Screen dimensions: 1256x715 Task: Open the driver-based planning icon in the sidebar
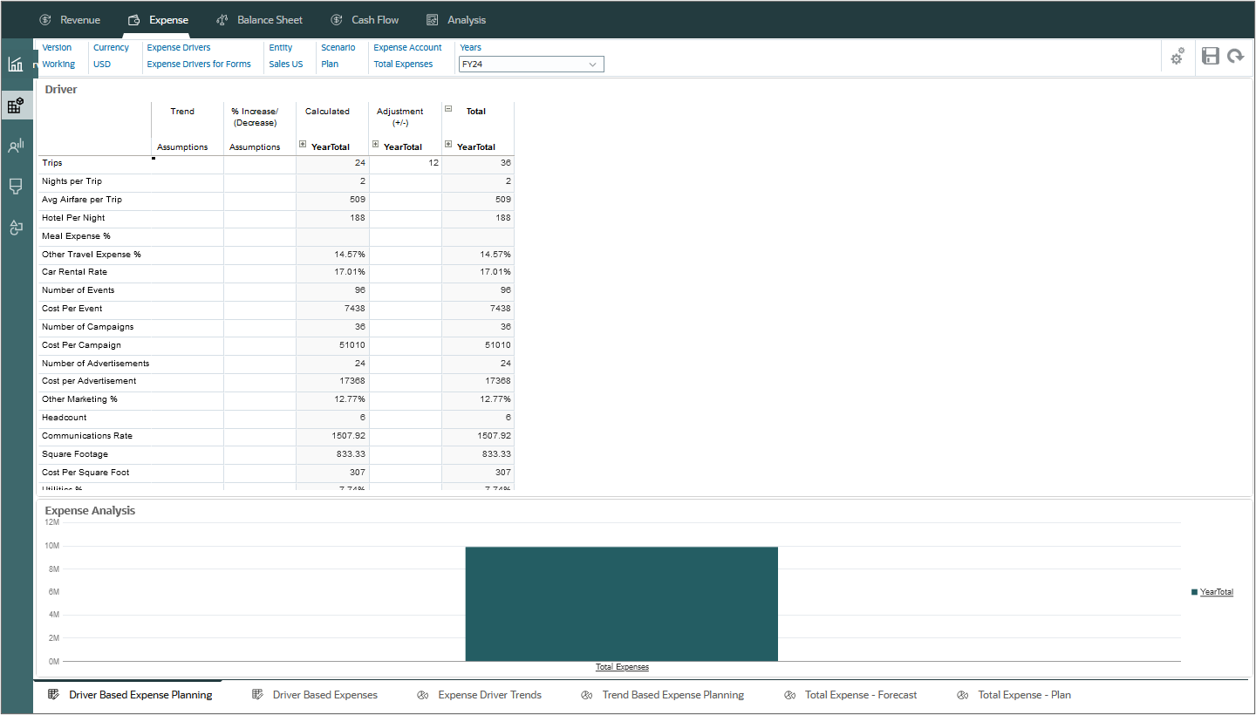[x=16, y=105]
